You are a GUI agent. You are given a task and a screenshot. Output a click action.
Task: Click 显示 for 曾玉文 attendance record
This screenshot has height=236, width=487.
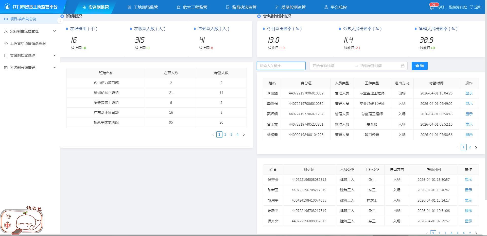tap(469, 124)
